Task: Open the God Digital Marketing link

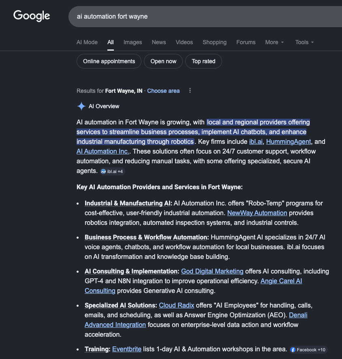Action: pyautogui.click(x=212, y=271)
